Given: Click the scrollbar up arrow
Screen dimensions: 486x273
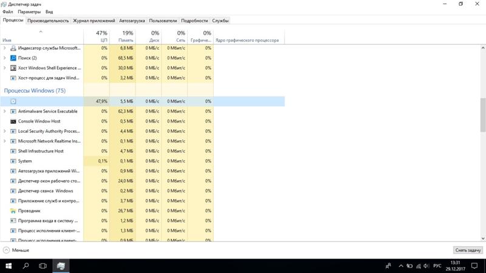Looking at the screenshot, I should pos(483,48).
